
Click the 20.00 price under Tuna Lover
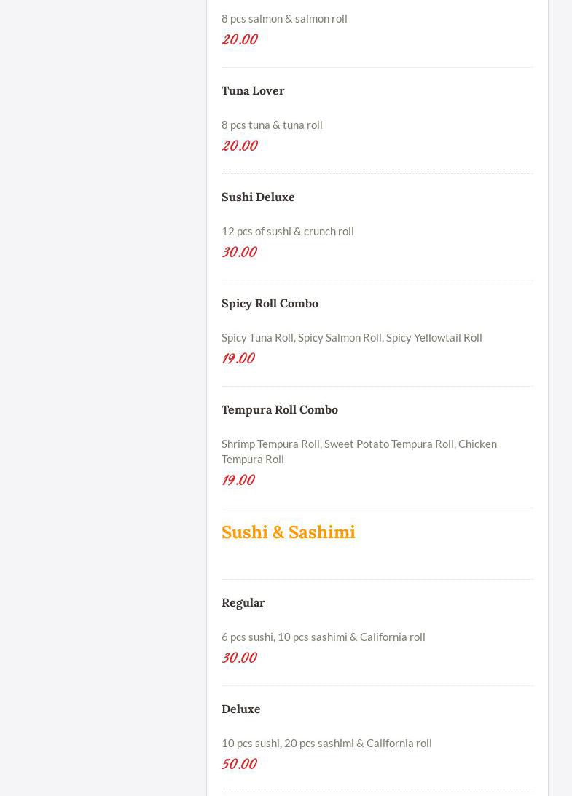[239, 146]
